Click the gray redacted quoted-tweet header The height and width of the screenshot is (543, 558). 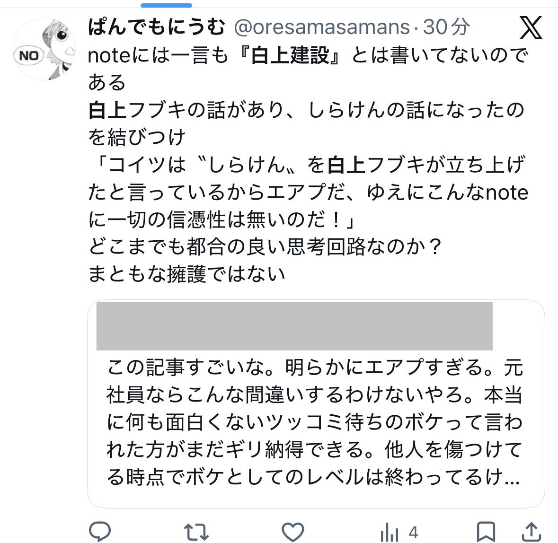294,326
